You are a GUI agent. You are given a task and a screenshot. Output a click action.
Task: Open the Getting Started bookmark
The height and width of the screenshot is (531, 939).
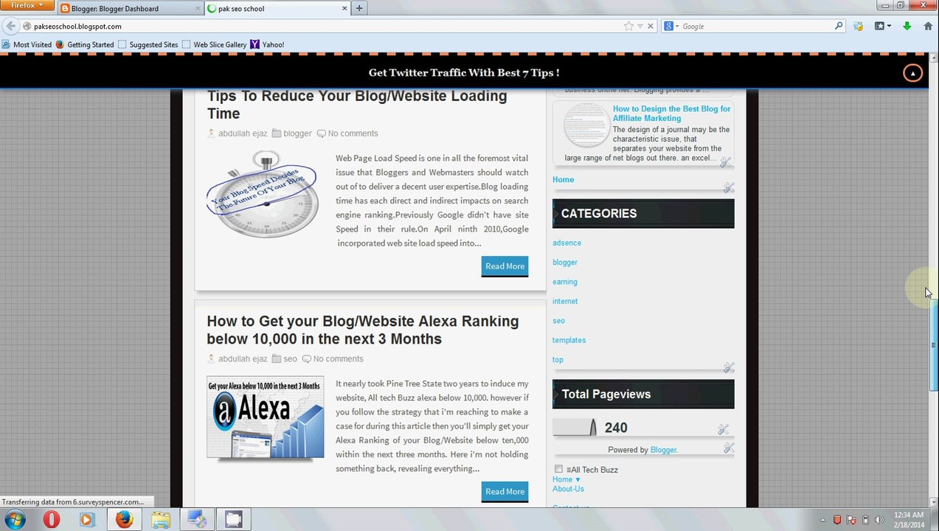coord(85,44)
